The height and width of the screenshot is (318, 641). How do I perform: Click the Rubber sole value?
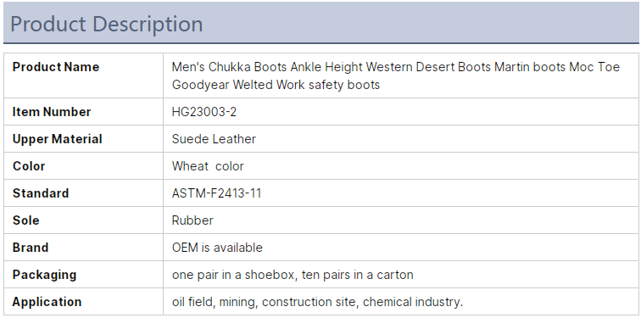[x=192, y=220]
